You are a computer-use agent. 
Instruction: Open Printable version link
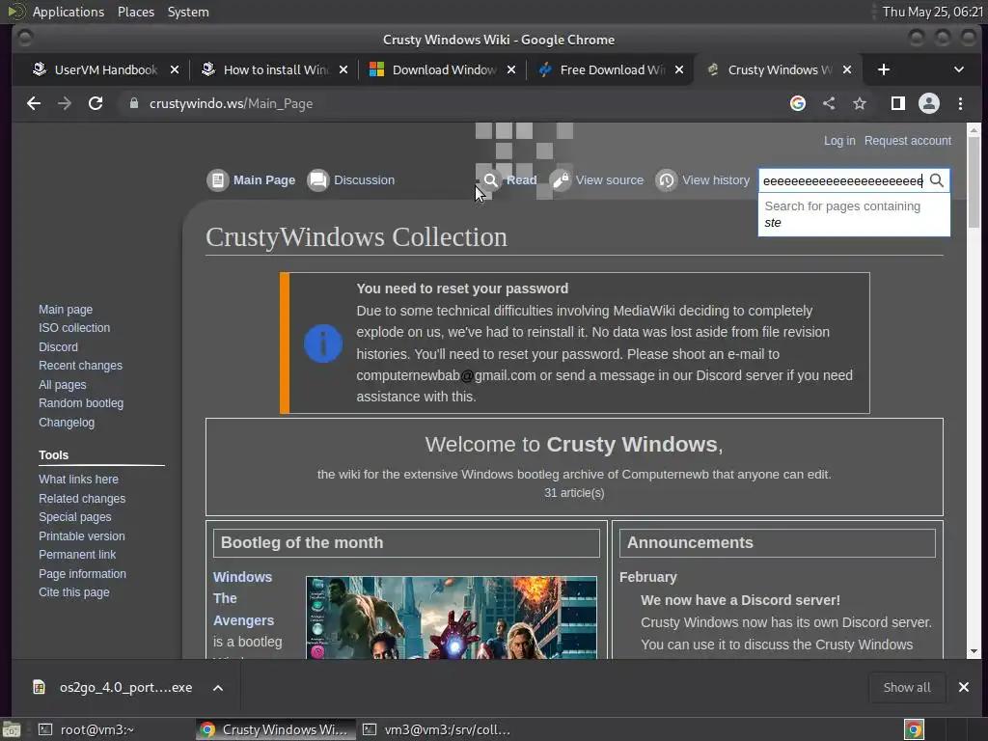coord(82,536)
